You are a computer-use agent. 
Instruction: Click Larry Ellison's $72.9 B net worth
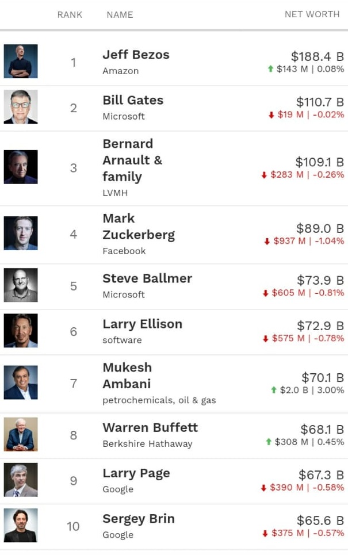pos(320,326)
